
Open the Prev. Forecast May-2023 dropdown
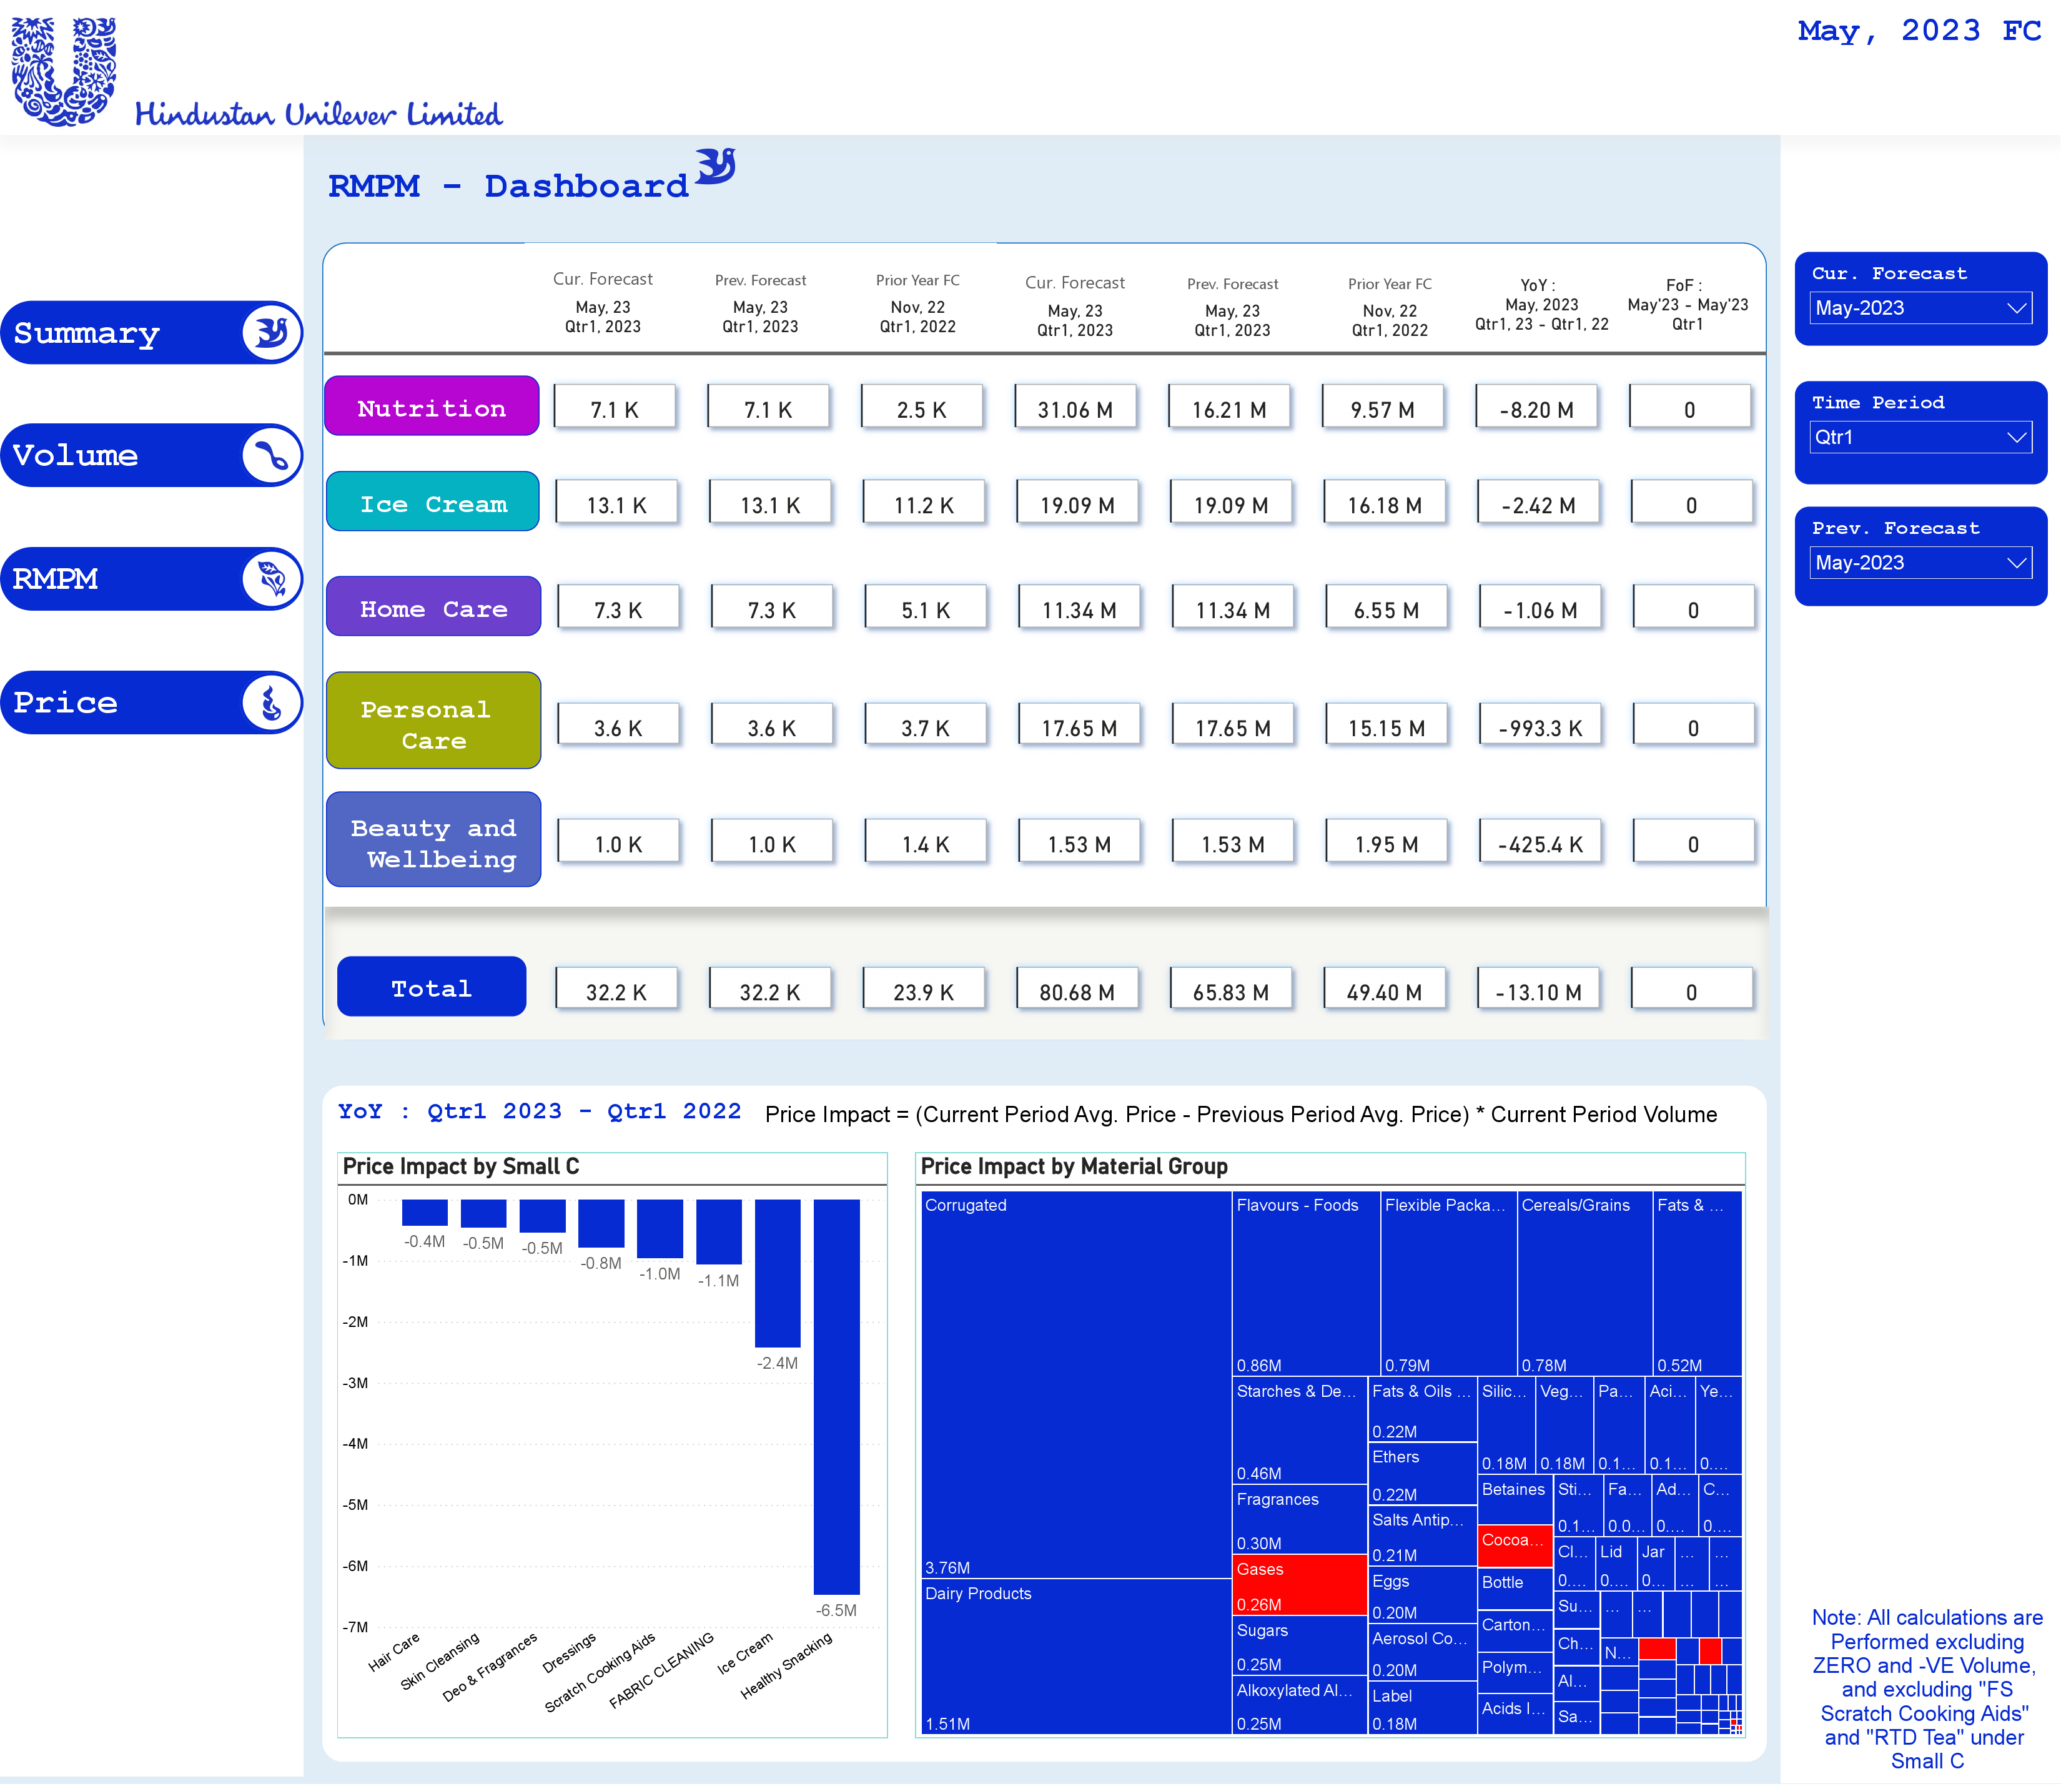click(x=1919, y=562)
